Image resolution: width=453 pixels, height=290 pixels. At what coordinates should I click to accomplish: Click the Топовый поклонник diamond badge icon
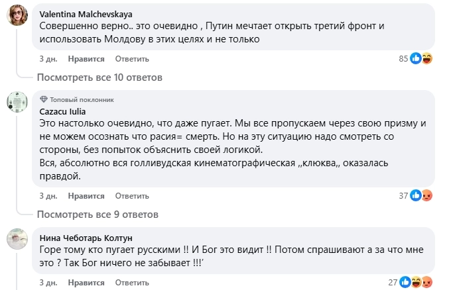(44, 99)
